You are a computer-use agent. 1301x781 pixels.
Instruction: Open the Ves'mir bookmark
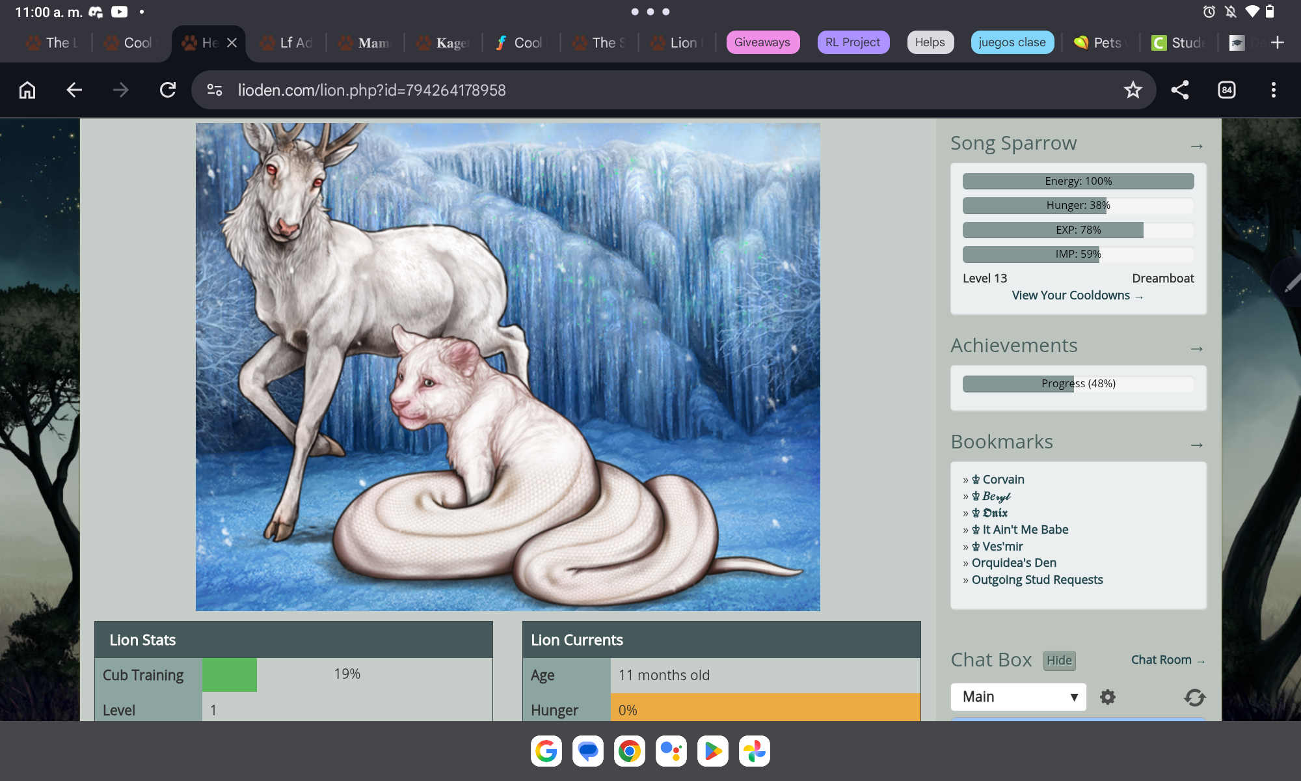997,547
